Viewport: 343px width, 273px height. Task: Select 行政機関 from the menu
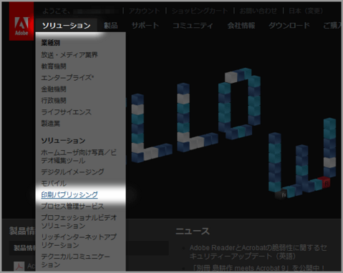click(x=54, y=101)
